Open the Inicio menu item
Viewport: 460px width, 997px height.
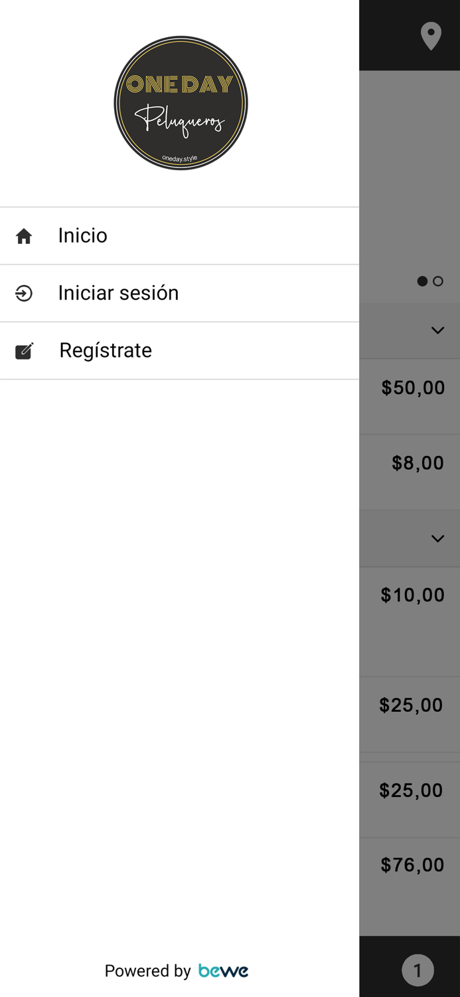(x=82, y=236)
